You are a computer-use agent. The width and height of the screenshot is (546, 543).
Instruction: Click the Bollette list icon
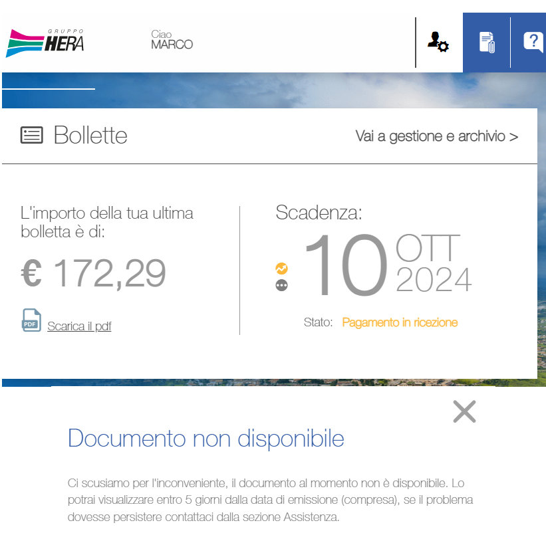point(32,136)
